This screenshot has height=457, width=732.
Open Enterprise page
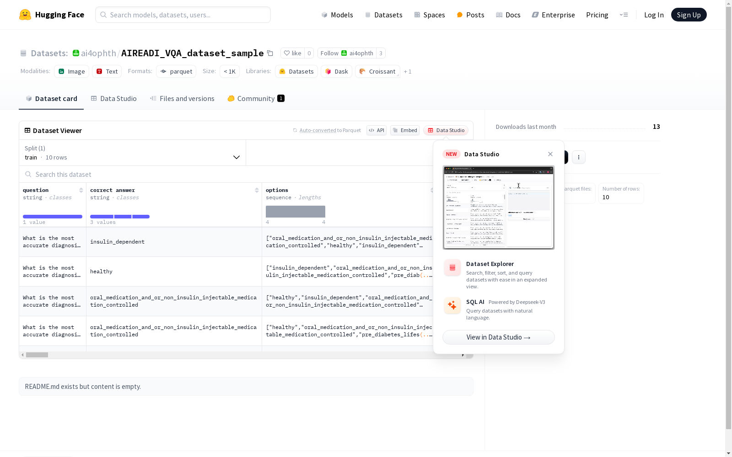(x=554, y=15)
